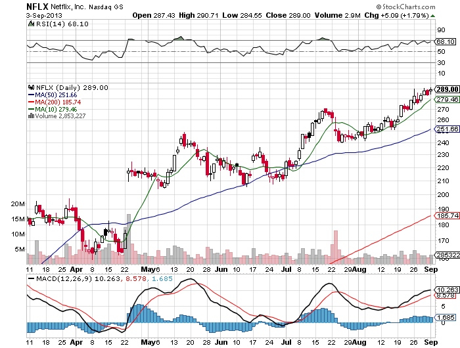This screenshot has height=348, width=460.
Task: Click the 'MA(50) 251.66' legend entry
Action: [56, 95]
